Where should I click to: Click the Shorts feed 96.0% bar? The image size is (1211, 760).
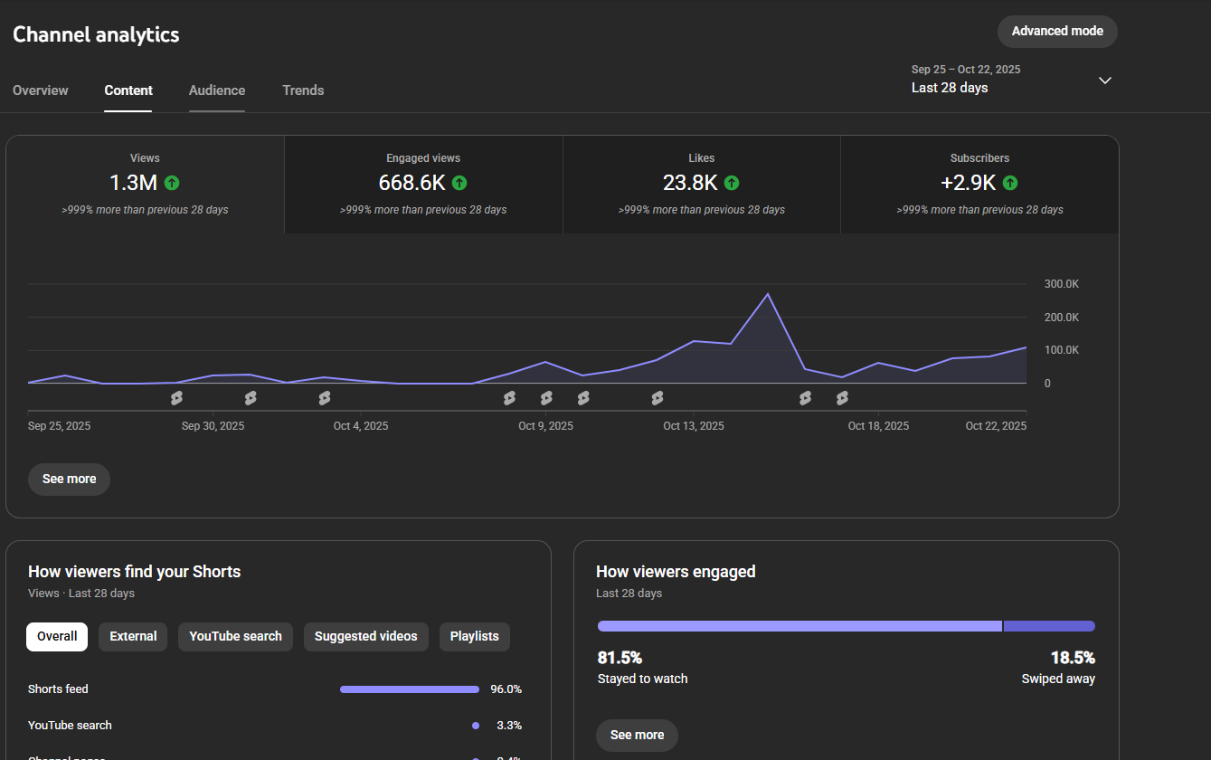click(x=410, y=689)
